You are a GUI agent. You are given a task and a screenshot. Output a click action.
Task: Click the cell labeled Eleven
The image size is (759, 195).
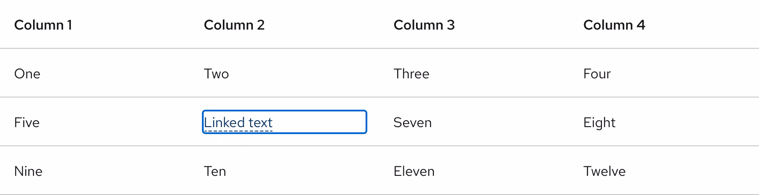pyautogui.click(x=414, y=171)
